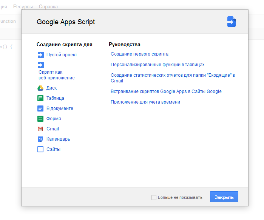Click the Sites layout icon beside Сайты
The width and height of the screenshot is (264, 220).
pos(40,149)
